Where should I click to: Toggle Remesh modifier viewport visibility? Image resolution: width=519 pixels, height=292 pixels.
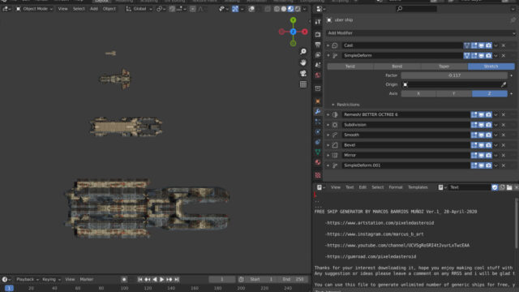(x=481, y=114)
